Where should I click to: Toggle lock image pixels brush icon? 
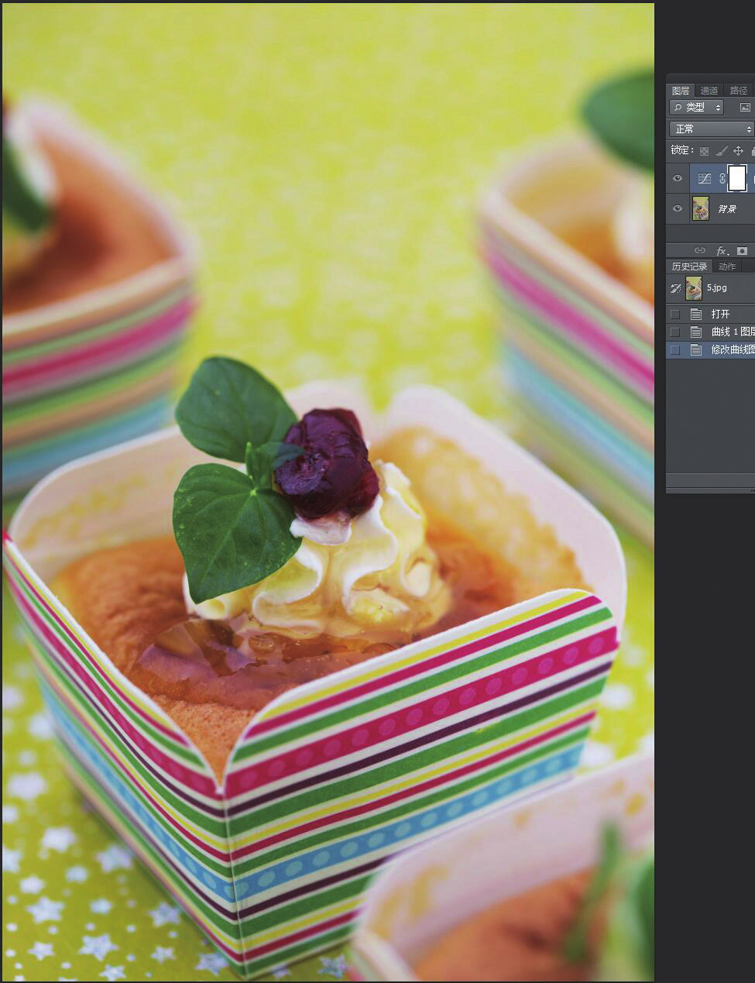point(721,151)
